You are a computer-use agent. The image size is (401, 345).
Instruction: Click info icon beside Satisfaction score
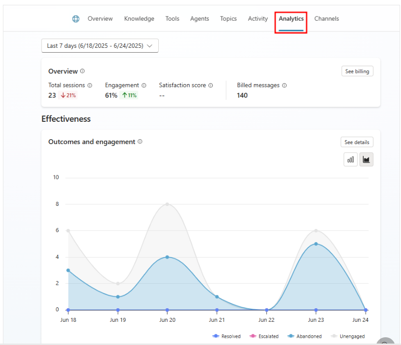point(211,85)
